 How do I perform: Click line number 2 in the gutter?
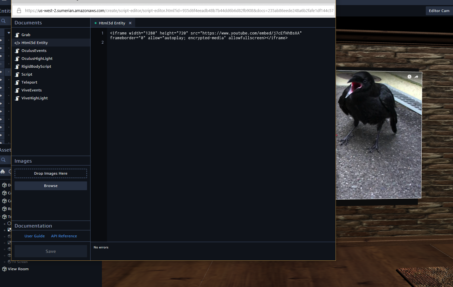[102, 42]
